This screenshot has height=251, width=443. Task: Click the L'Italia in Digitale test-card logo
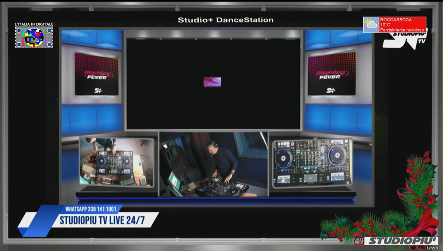click(34, 35)
